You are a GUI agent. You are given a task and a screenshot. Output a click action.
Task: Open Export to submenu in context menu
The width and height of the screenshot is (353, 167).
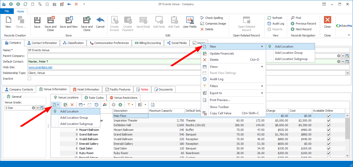coord(233,93)
